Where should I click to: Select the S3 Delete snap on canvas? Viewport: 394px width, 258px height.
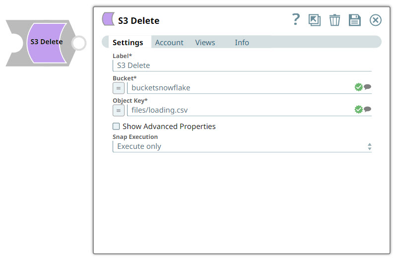46,42
